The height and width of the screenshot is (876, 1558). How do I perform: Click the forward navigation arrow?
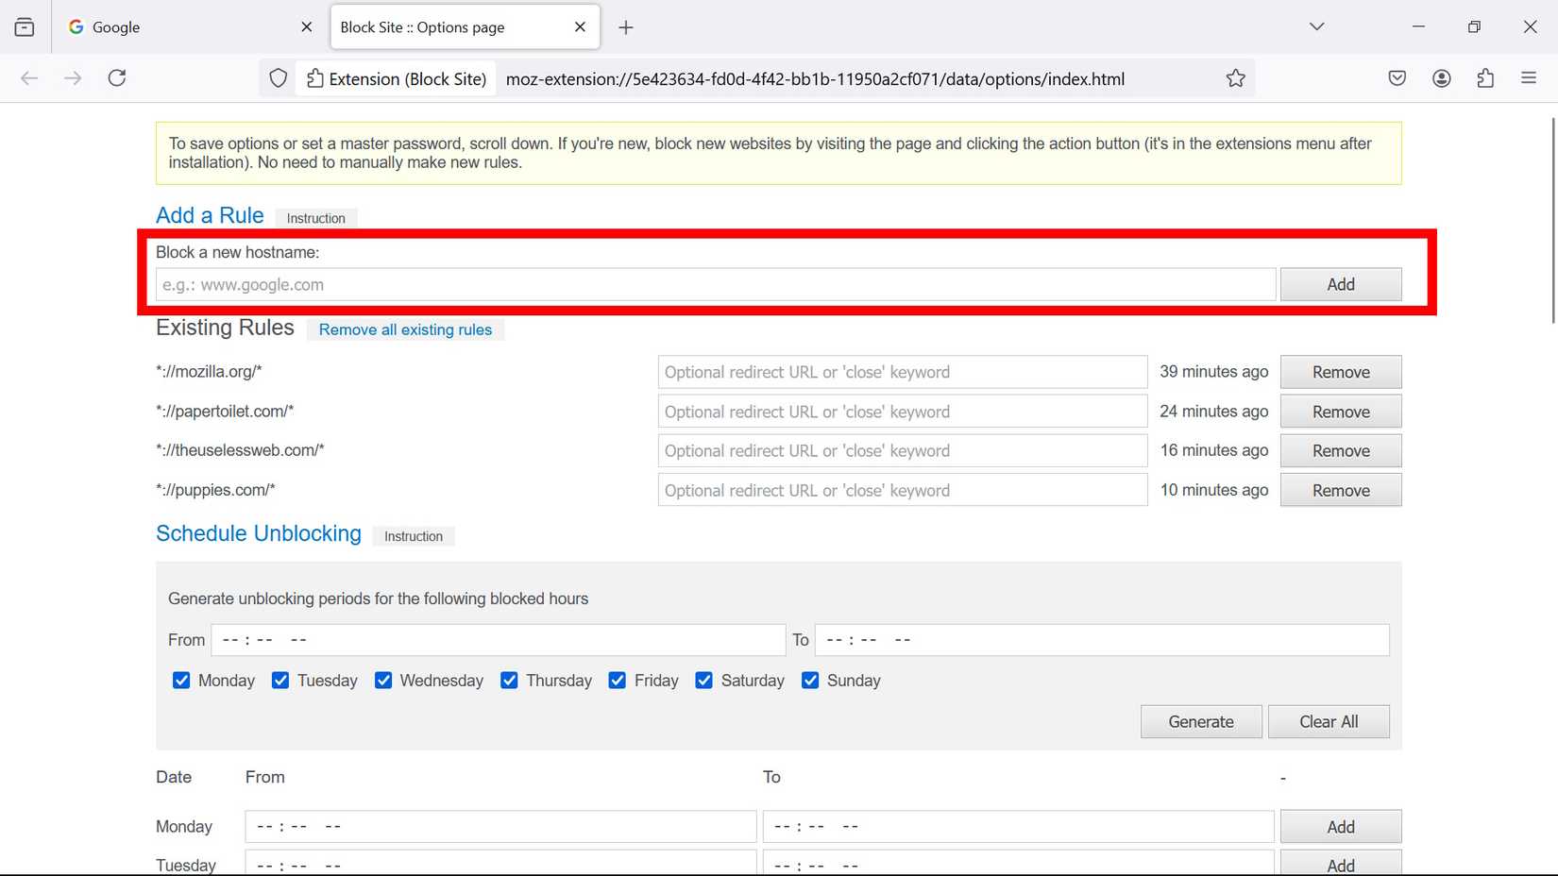73,78
